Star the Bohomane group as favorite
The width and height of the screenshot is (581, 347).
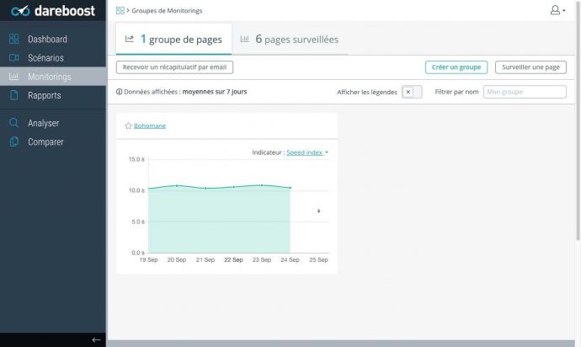point(128,125)
